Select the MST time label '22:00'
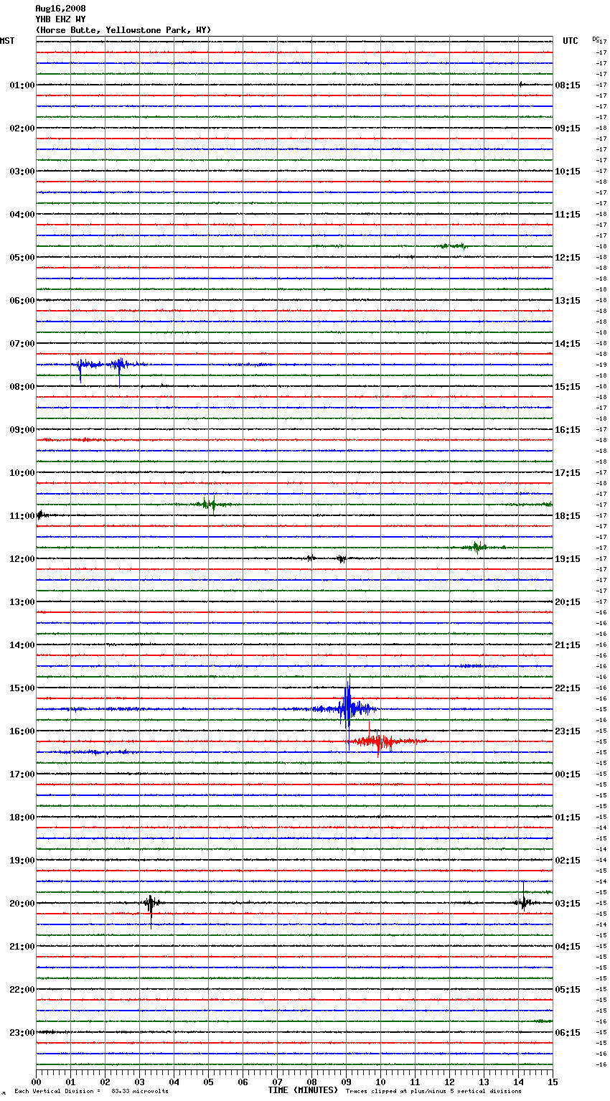This screenshot has height=1101, width=610. click(22, 990)
